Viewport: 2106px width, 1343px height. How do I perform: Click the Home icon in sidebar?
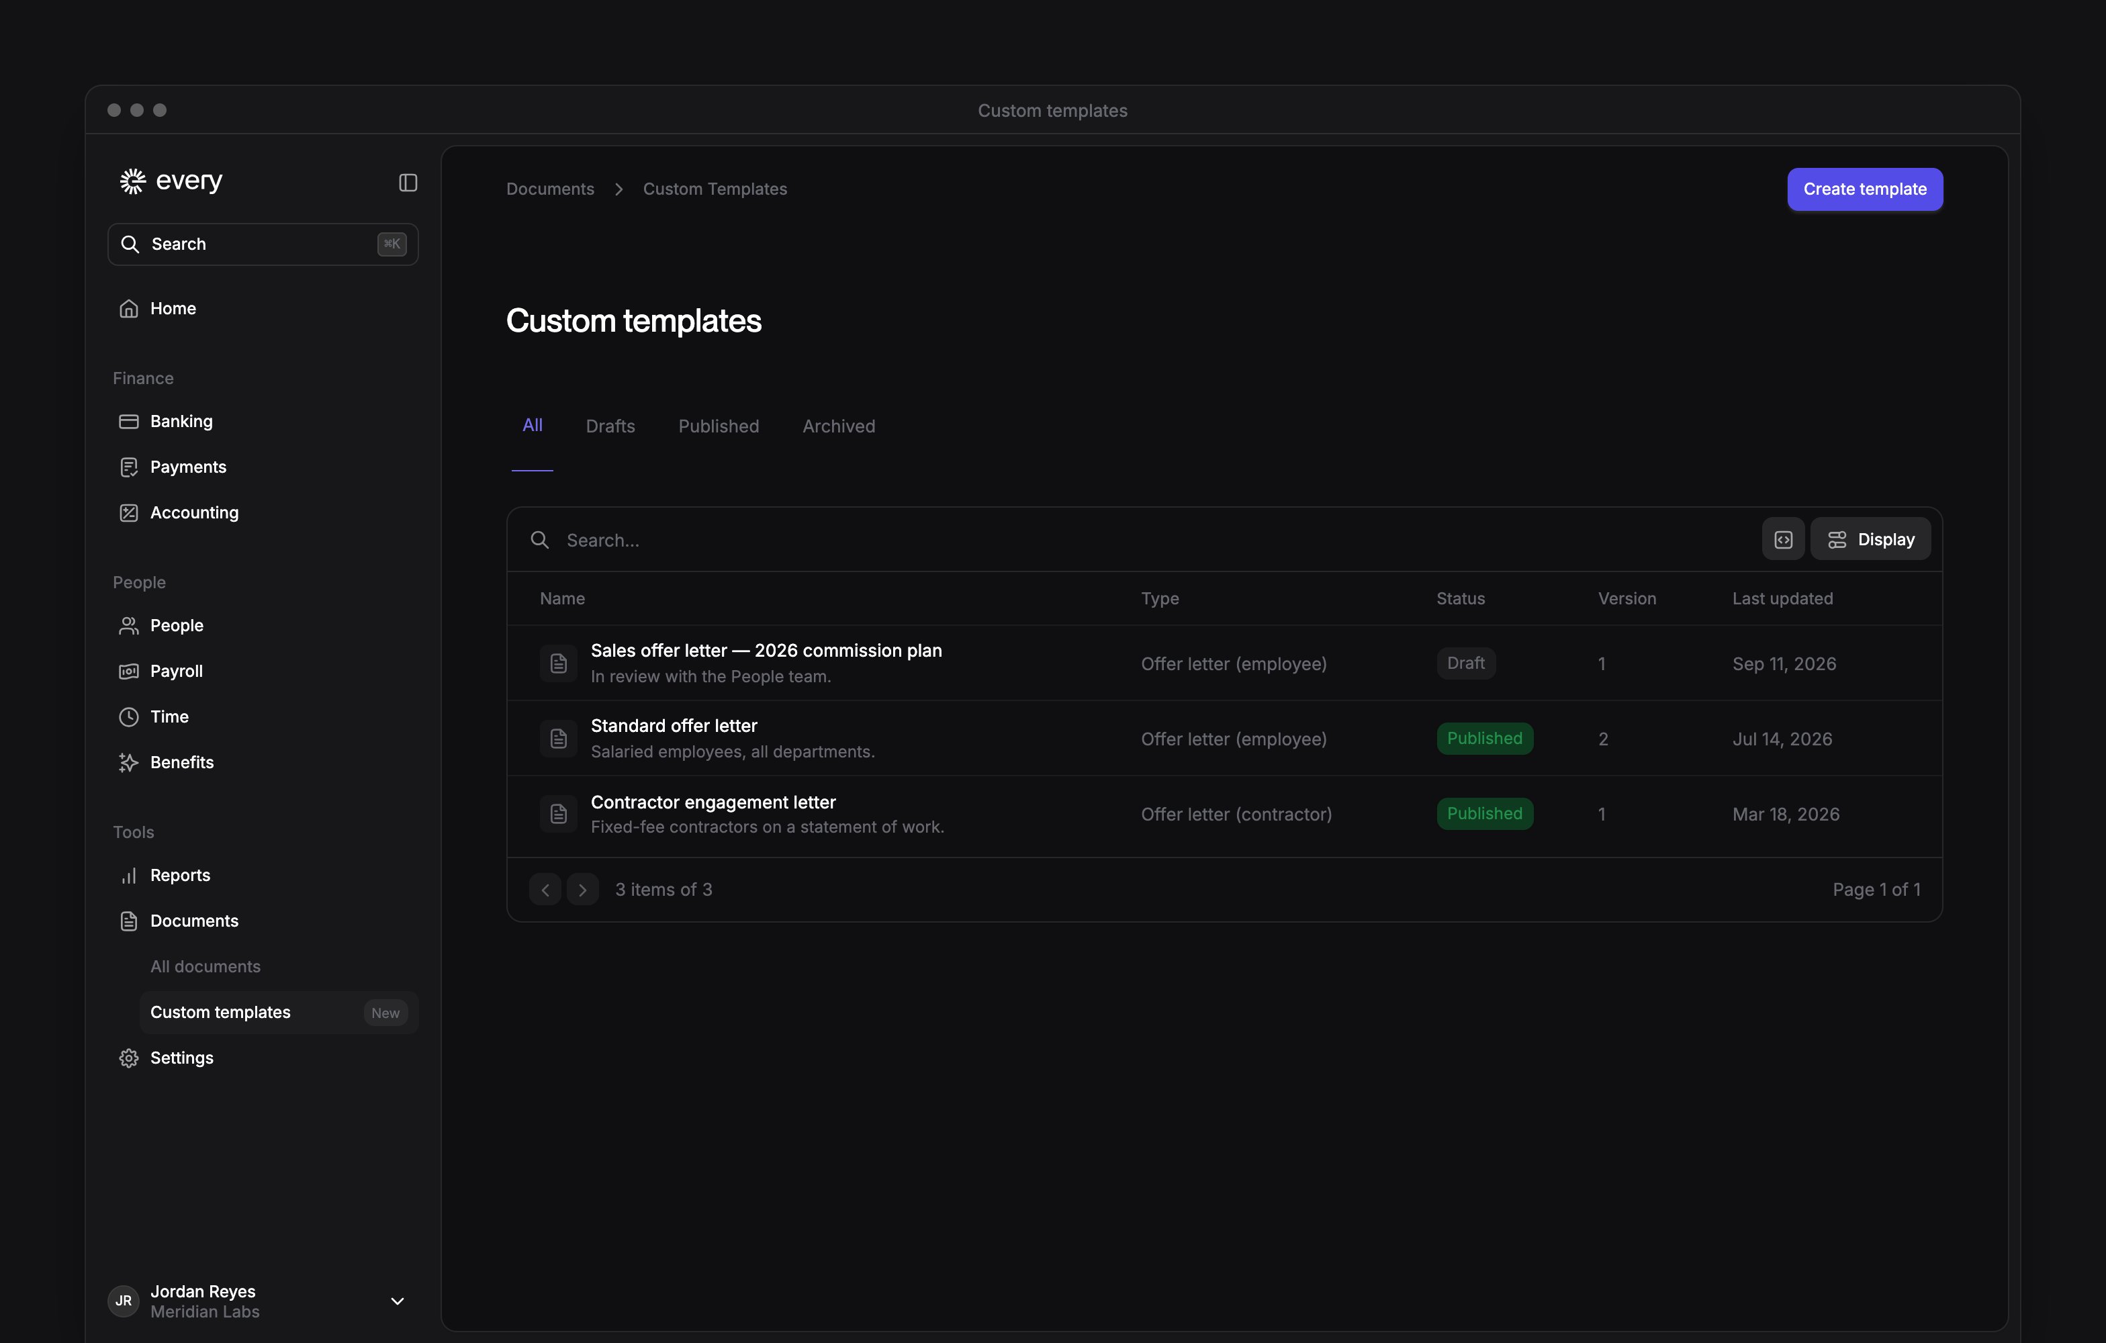click(x=128, y=309)
